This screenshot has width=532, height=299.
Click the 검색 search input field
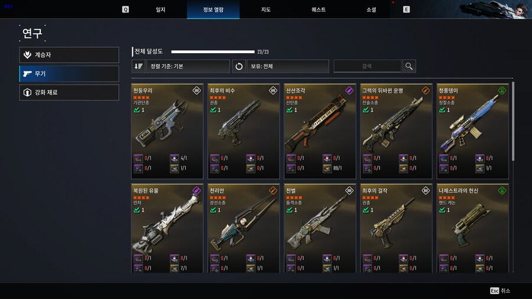pyautogui.click(x=368, y=66)
